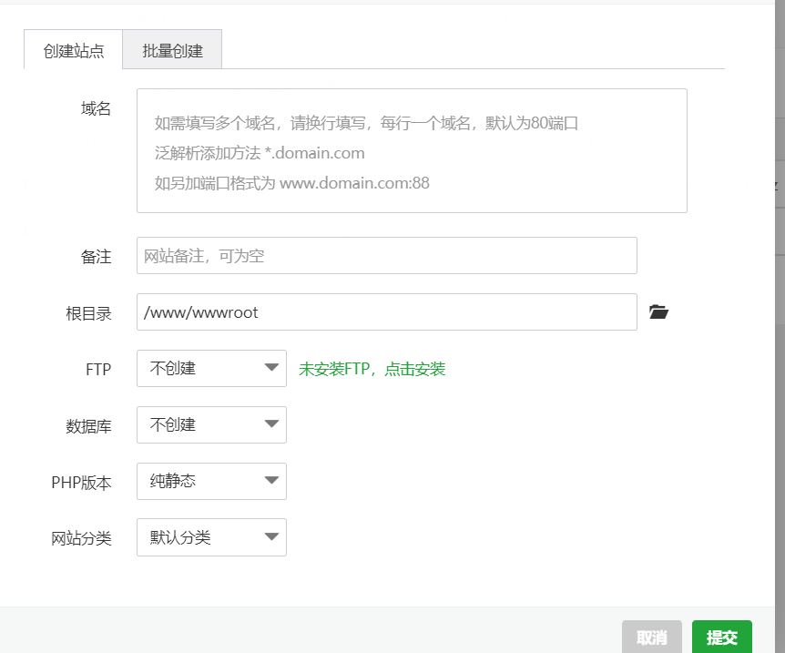This screenshot has width=785, height=653.
Task: Open the folder browser icon beside root directory
Action: pos(658,312)
